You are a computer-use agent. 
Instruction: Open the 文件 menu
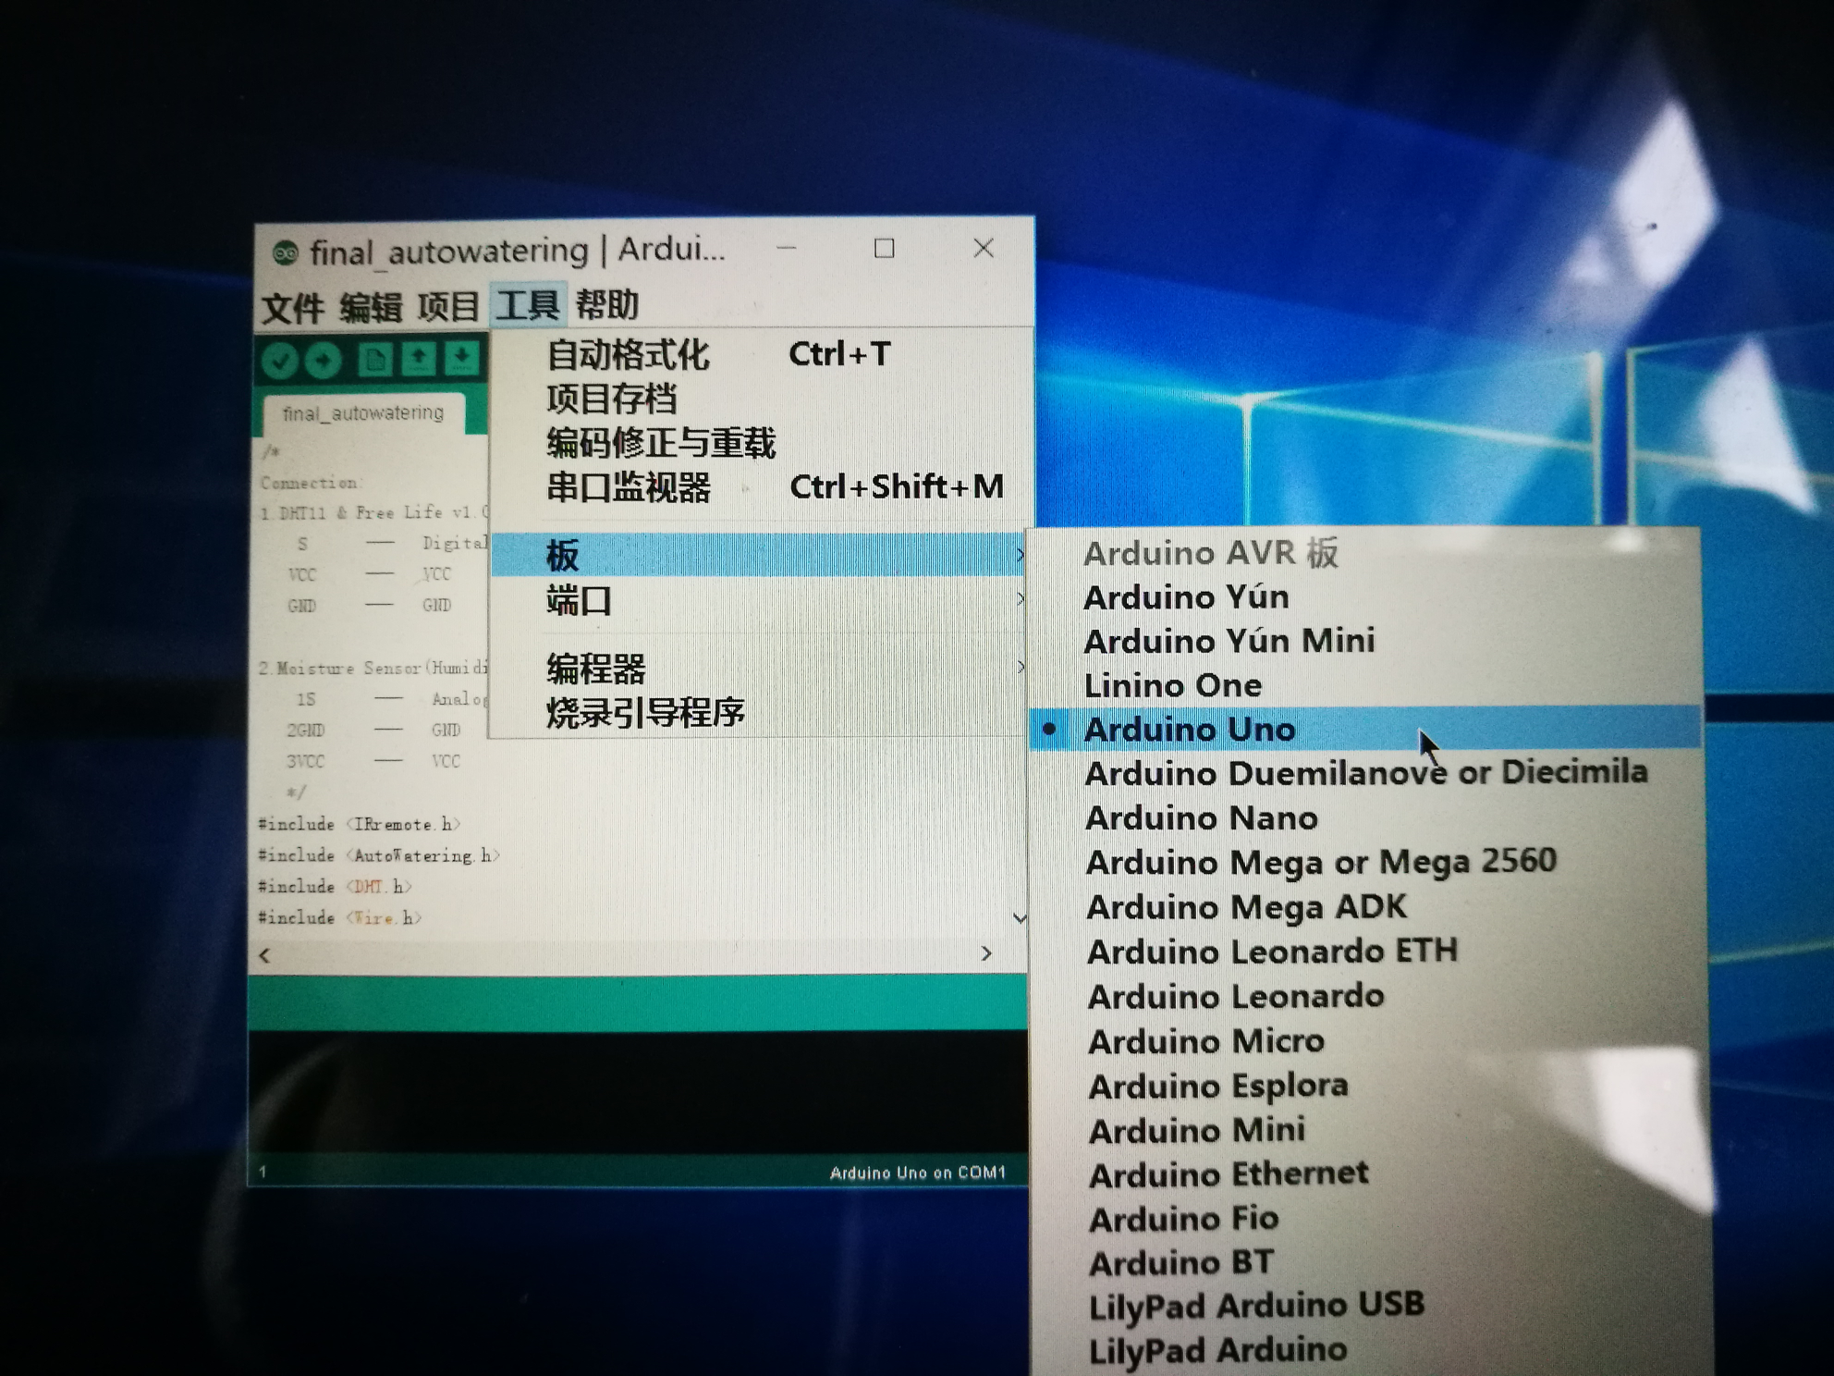coord(293,308)
